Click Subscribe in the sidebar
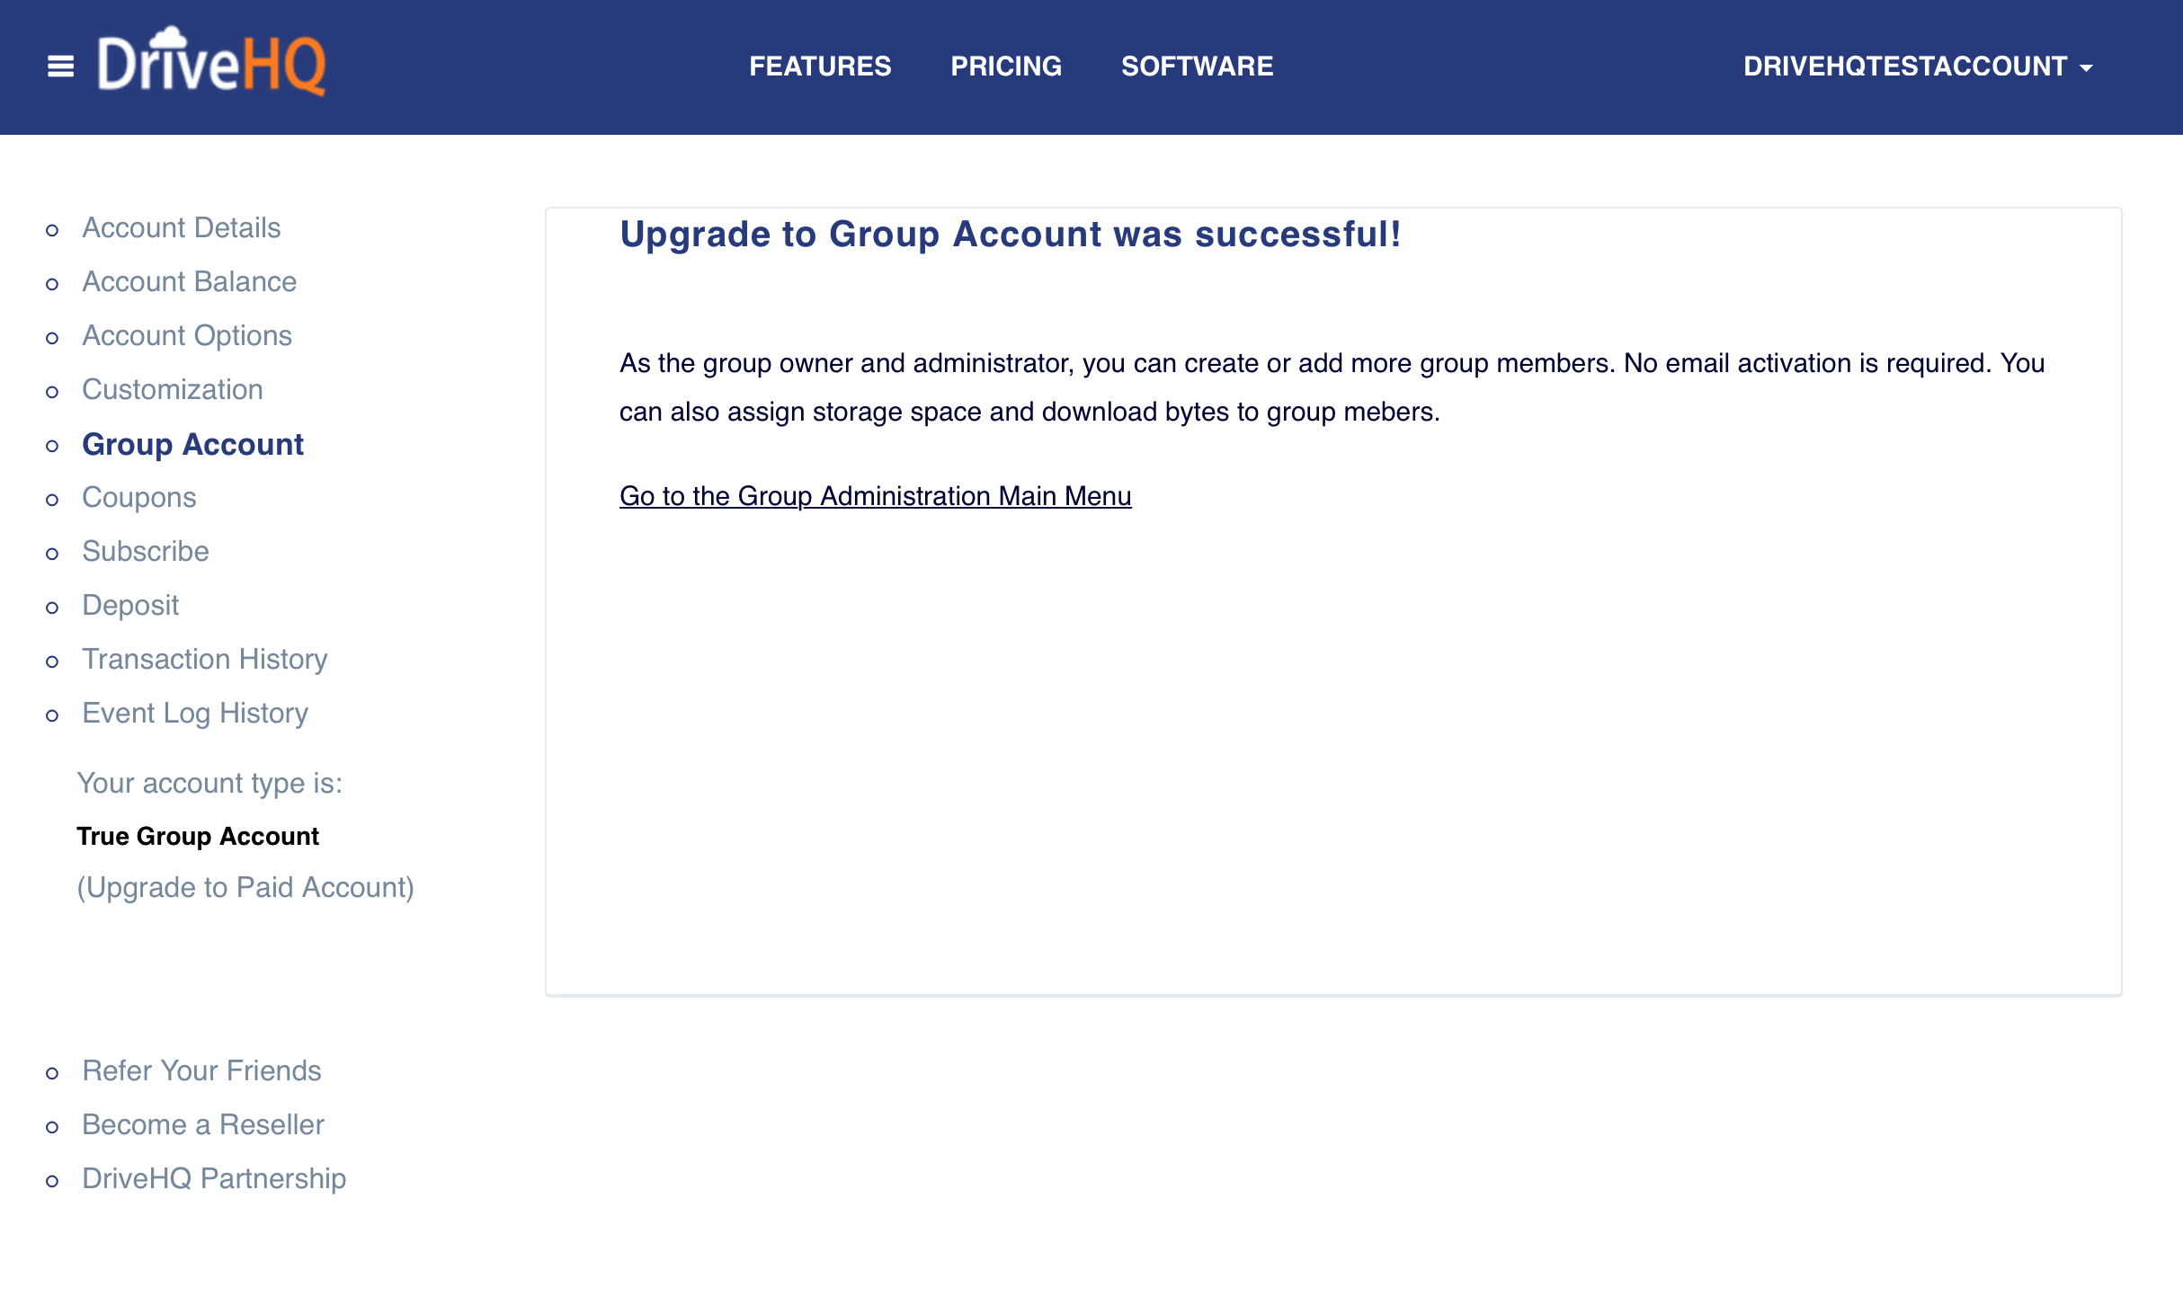2183x1296 pixels. point(145,552)
